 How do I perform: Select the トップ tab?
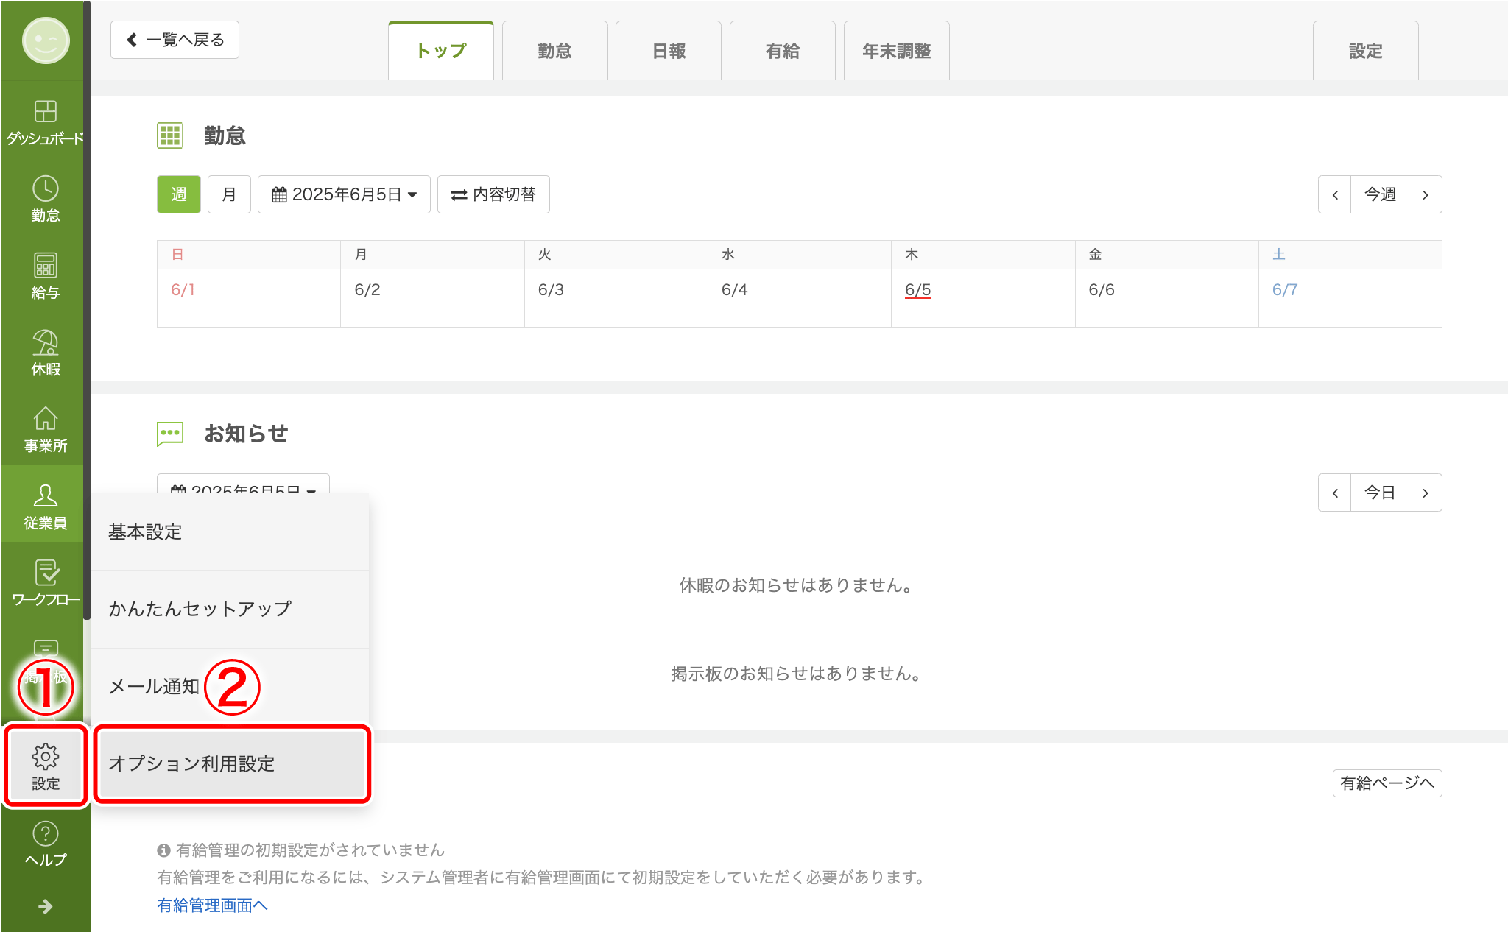pos(441,51)
